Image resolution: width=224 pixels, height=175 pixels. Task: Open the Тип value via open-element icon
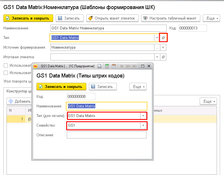tap(163, 38)
